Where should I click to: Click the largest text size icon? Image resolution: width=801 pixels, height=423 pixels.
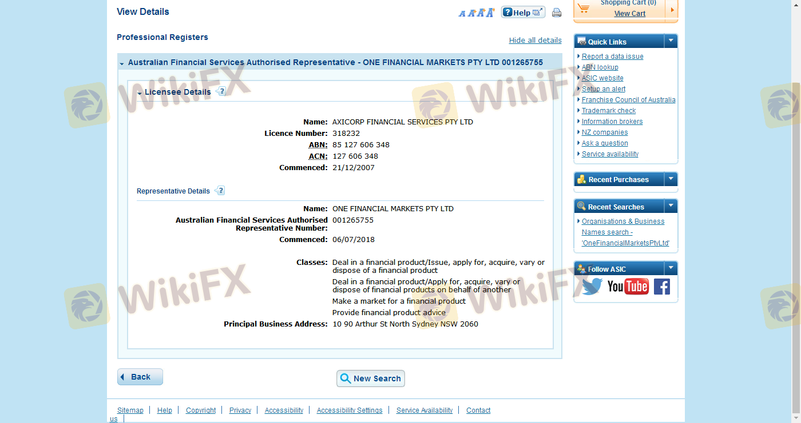click(x=490, y=12)
